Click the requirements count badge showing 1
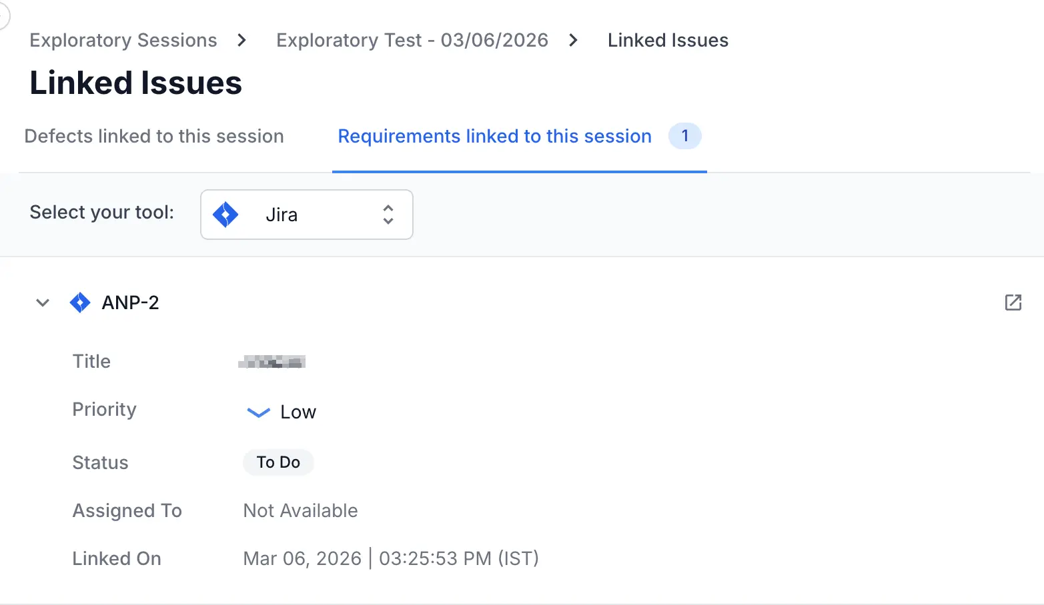The width and height of the screenshot is (1044, 605). (x=685, y=136)
